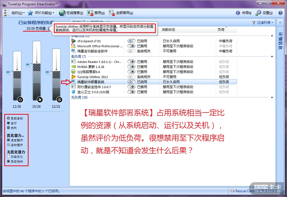Toggle 金山卫士 3.5.0.2101版 switch

[x=131, y=92]
